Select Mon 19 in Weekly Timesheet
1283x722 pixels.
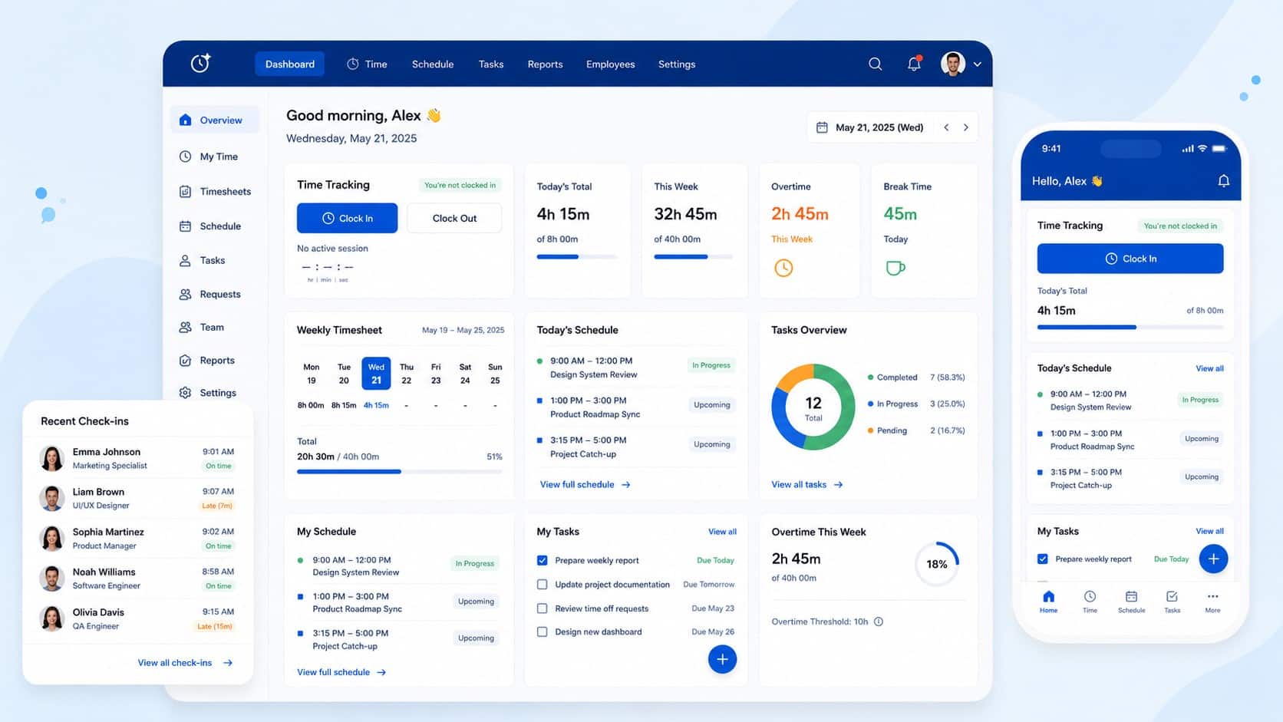click(x=312, y=374)
